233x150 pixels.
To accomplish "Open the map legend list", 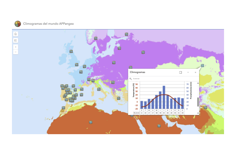I will point(16,40).
